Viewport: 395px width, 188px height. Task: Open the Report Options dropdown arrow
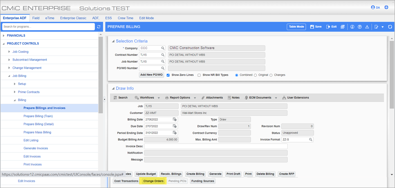[195, 98]
